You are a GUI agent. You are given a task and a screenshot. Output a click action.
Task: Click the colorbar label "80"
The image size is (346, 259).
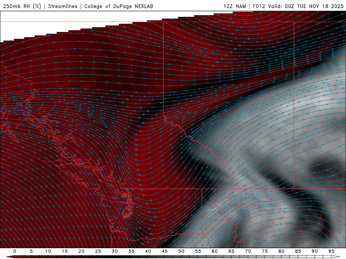pos(281,251)
